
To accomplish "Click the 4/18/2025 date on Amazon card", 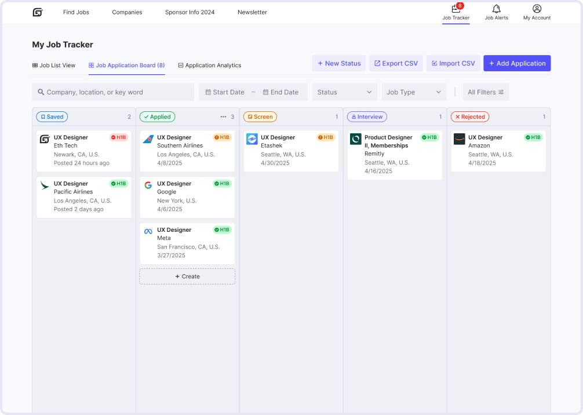I will (482, 163).
